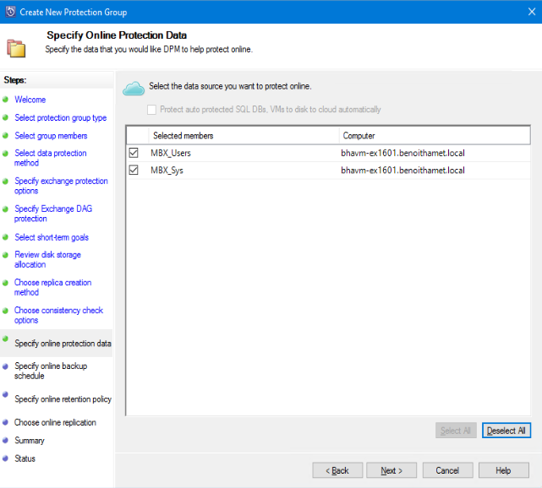This screenshot has width=542, height=488.
Task: Click computer name in MBX_Sys row
Action: pyautogui.click(x=402, y=171)
